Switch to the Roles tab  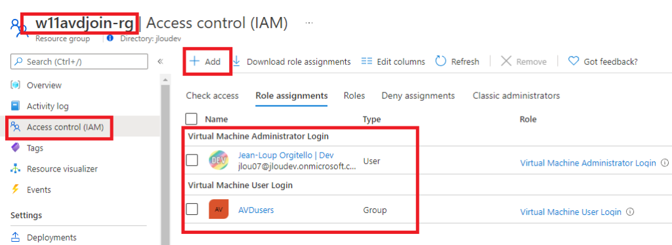pyautogui.click(x=354, y=96)
